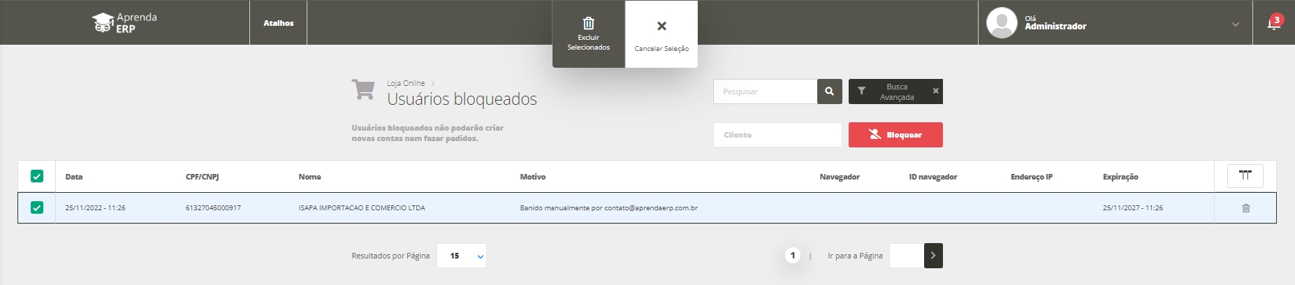Click the Aprenda ERP logo
Image resolution: width=1295 pixels, height=285 pixels.
[x=124, y=23]
